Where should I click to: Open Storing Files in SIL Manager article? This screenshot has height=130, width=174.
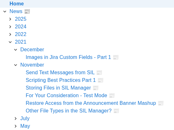pyautogui.click(x=58, y=88)
